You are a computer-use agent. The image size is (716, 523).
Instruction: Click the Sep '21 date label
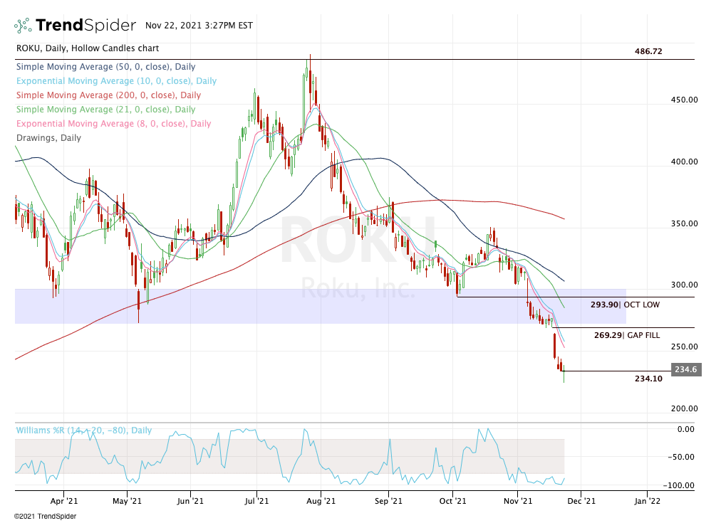click(388, 501)
